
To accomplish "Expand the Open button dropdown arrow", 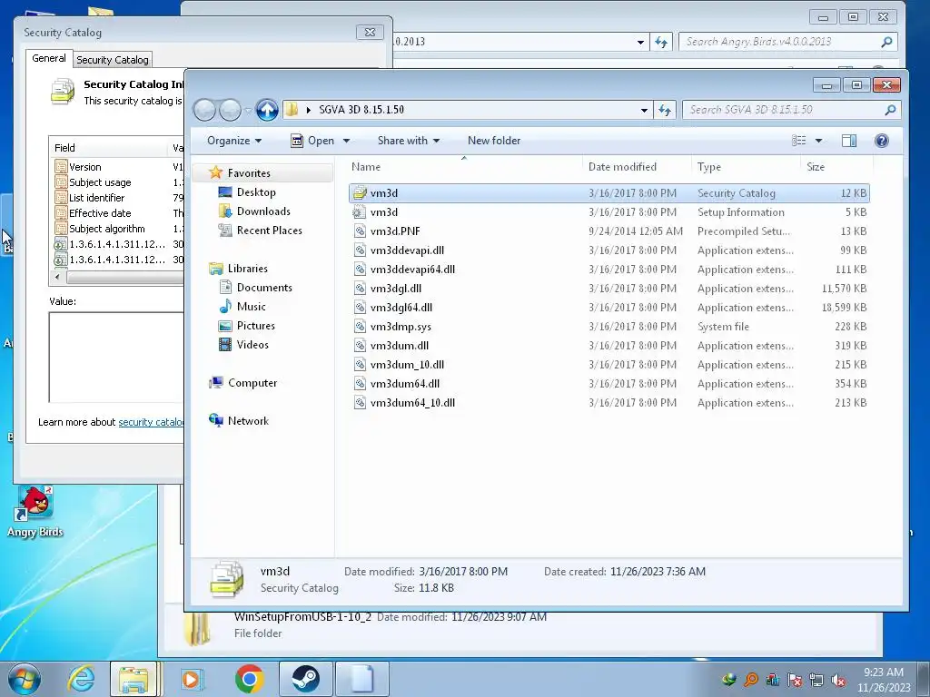I will (346, 141).
